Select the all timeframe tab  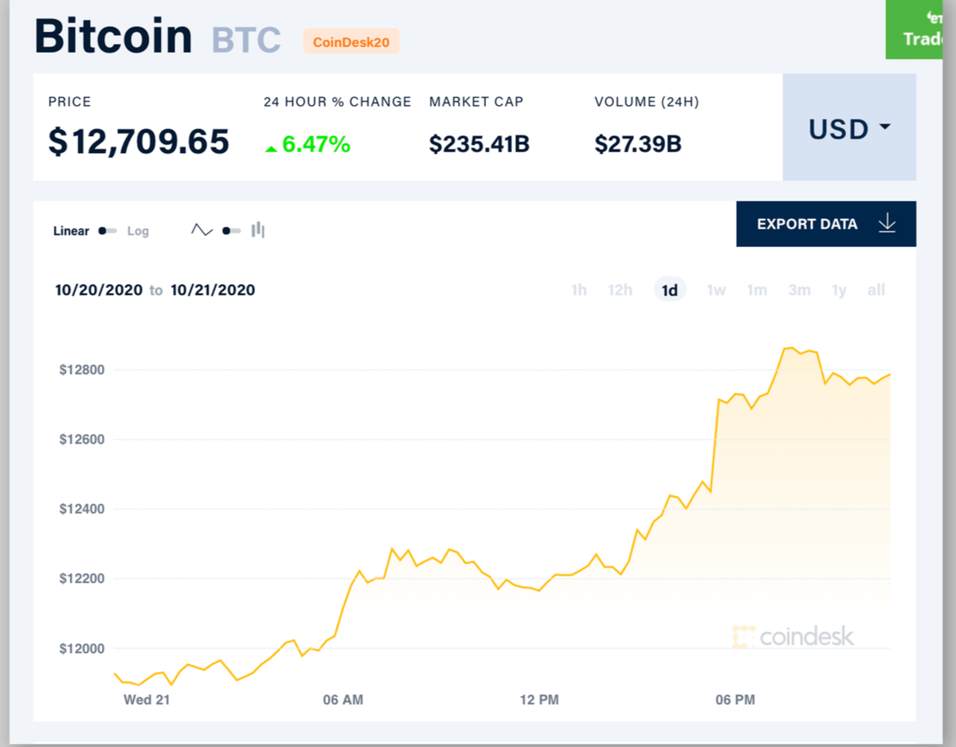[876, 290]
